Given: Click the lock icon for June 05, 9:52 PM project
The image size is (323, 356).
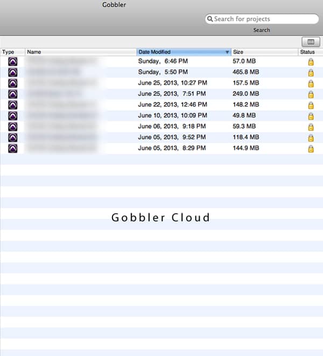Looking at the screenshot, I should pyautogui.click(x=311, y=138).
